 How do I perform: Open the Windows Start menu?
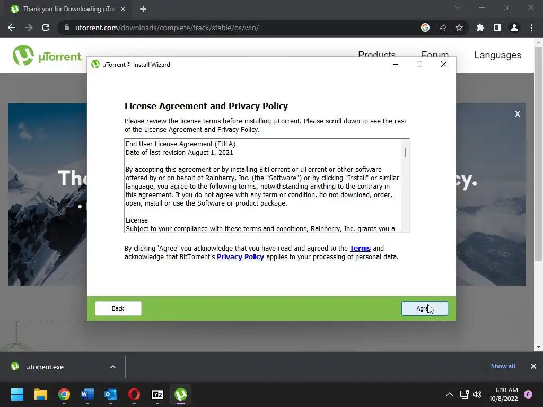17,394
